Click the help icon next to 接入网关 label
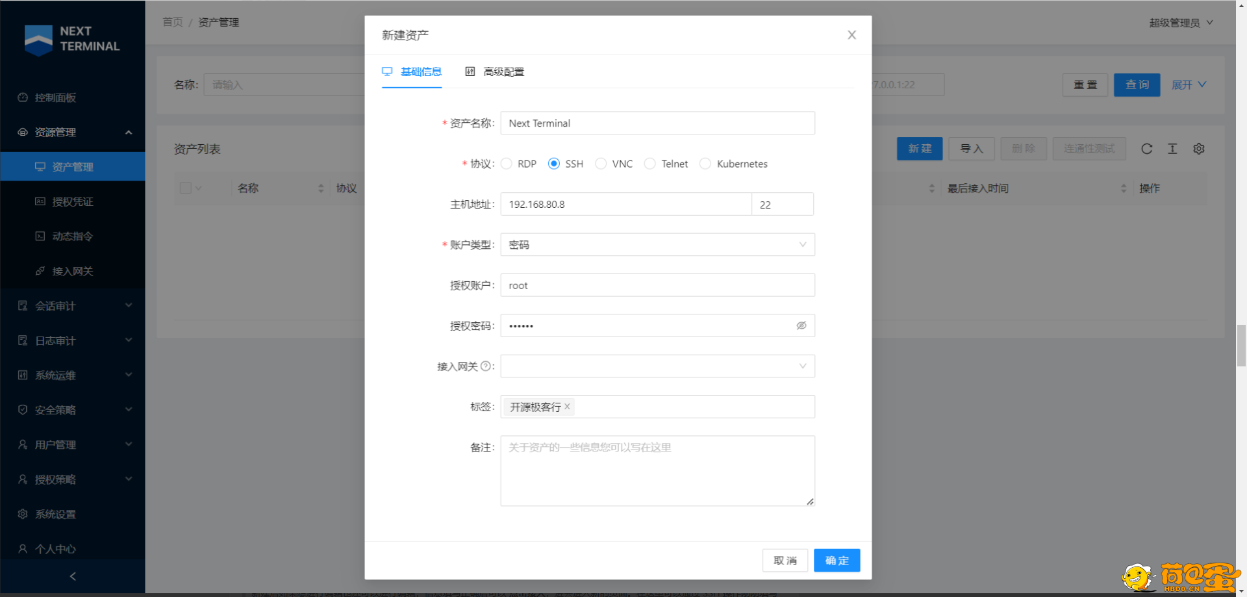 click(485, 366)
